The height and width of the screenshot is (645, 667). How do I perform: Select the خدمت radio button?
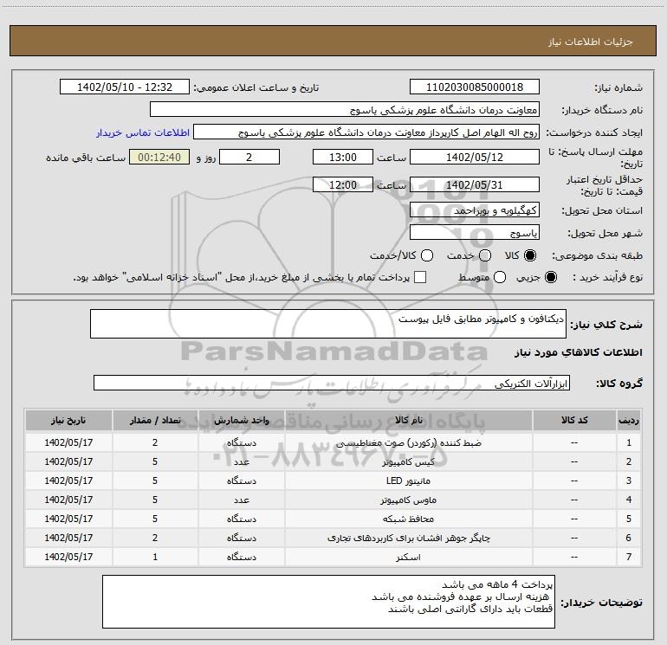coord(485,255)
